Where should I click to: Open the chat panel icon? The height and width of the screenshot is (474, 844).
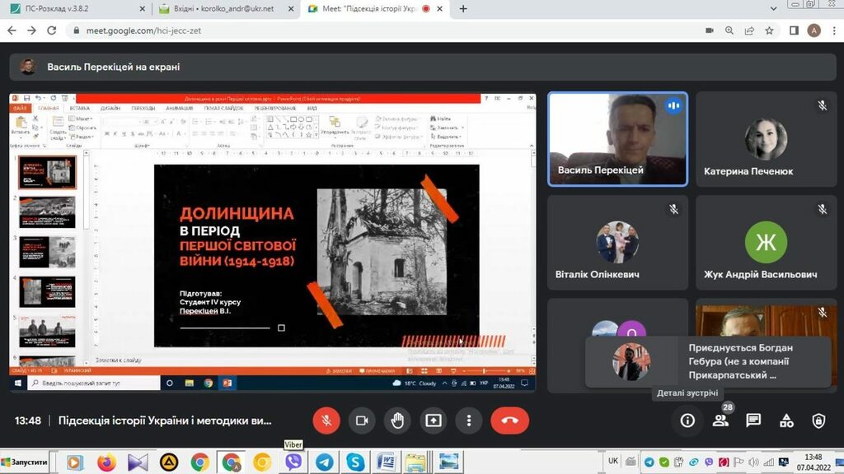[x=753, y=421]
